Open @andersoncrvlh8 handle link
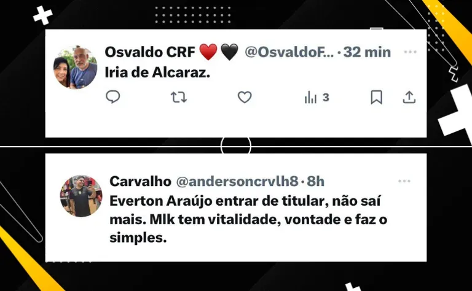Viewport: 472px width, 291px height. [237, 181]
